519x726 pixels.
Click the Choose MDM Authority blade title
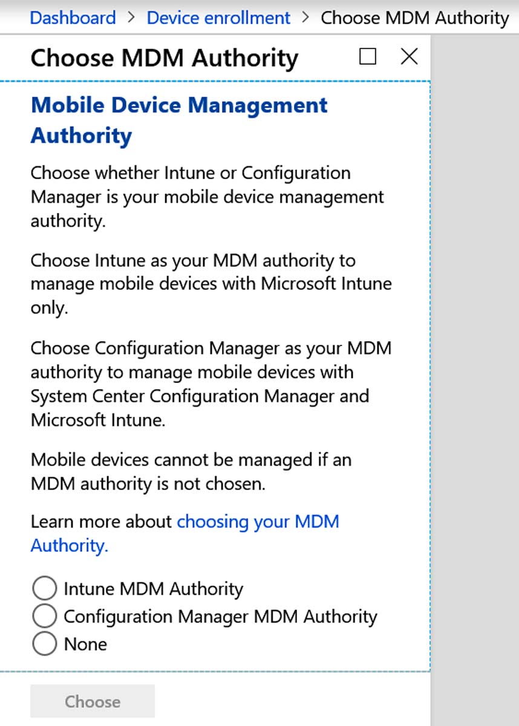165,58
